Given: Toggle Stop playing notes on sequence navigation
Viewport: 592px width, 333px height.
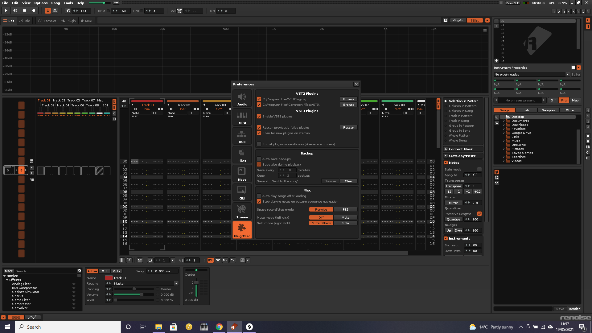Looking at the screenshot, I should click(x=259, y=202).
